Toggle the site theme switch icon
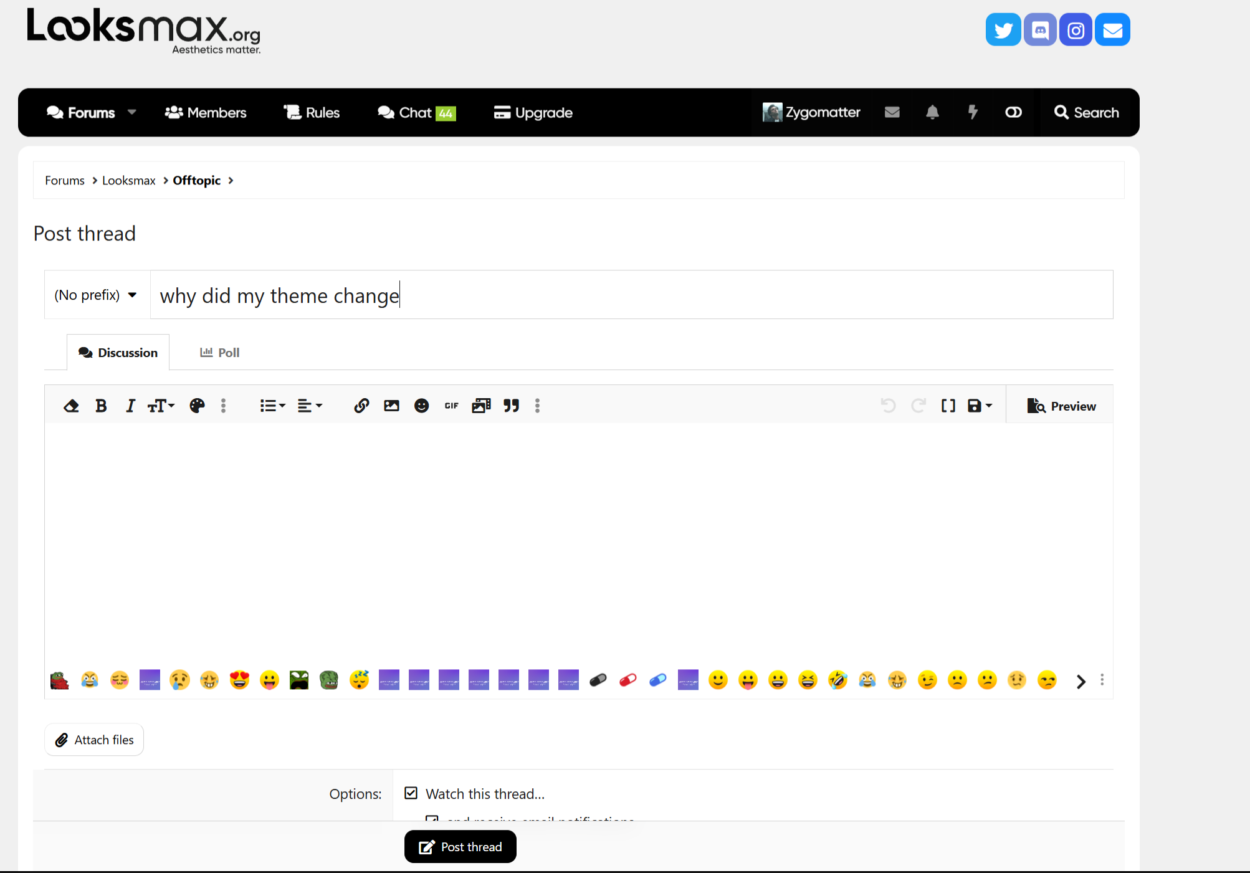Screen dimensions: 1250x873 1013,112
